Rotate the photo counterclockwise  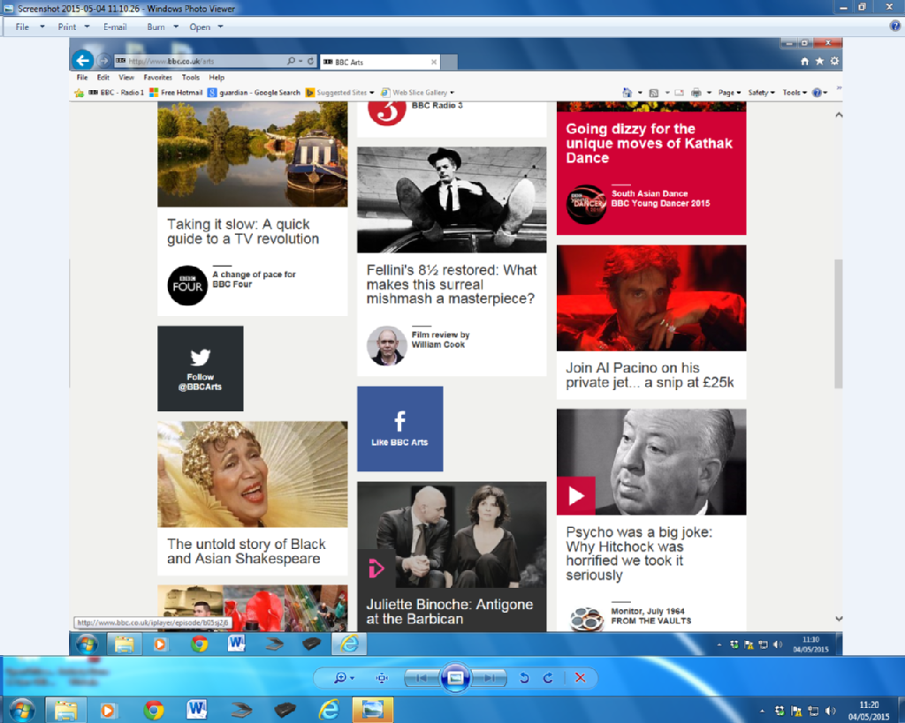(524, 678)
